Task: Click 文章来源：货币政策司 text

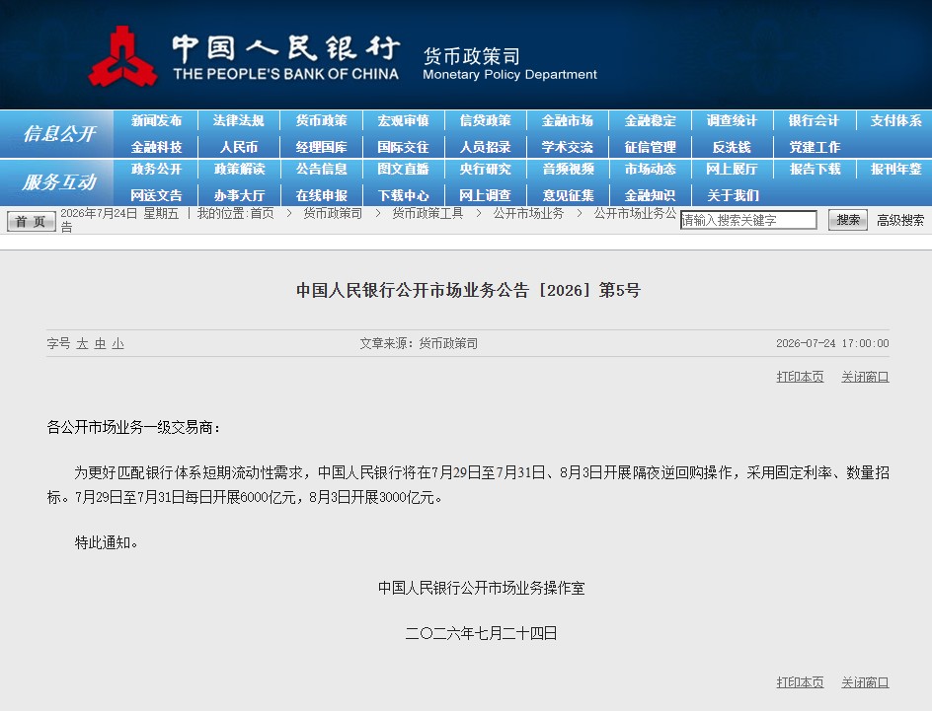Action: tap(419, 343)
